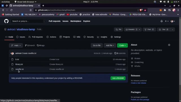The height and width of the screenshot is (102, 181).
Task: Reload the page with refresh icon
Action: coord(11,10)
